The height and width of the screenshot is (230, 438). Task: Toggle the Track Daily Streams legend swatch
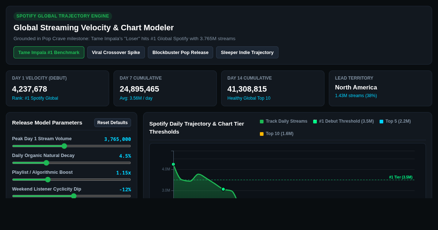click(x=262, y=122)
